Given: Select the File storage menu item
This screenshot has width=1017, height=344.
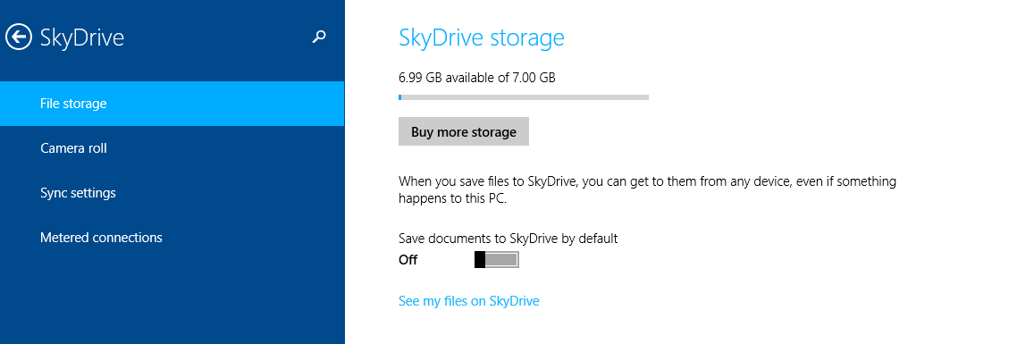Looking at the screenshot, I should click(x=172, y=104).
